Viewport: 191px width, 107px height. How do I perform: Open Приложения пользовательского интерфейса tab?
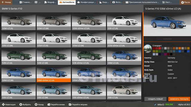pos(142,2)
